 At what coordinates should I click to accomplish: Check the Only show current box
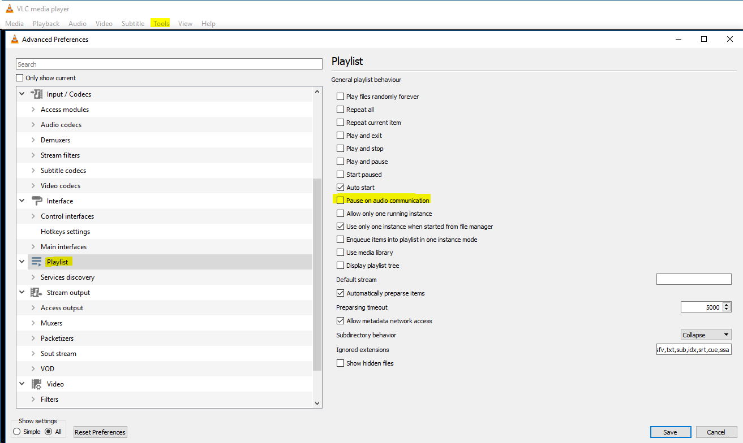click(x=20, y=78)
